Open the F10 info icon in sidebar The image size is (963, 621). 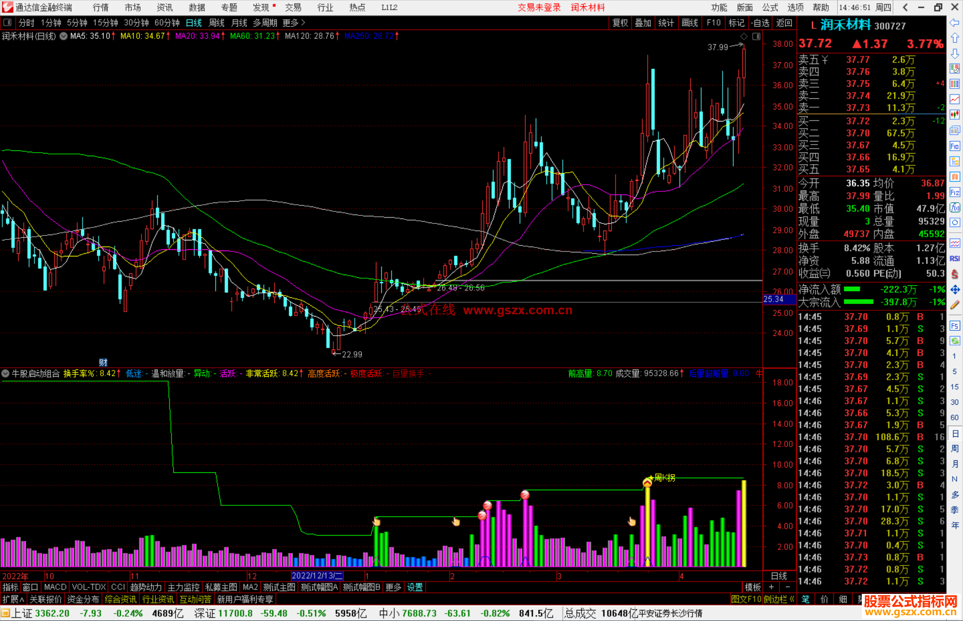(x=955, y=146)
